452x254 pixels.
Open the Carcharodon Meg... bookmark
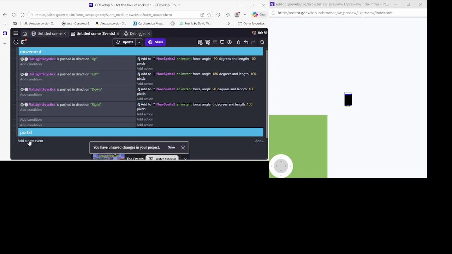pos(148,24)
